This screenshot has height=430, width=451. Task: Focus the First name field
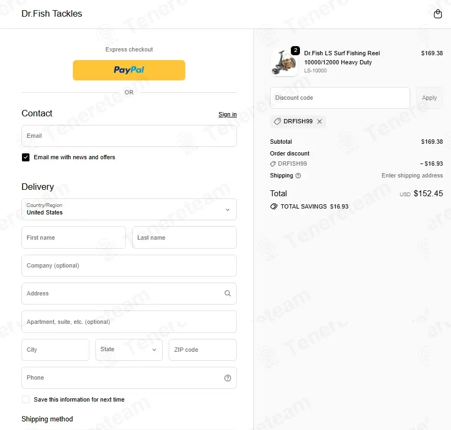coord(73,238)
